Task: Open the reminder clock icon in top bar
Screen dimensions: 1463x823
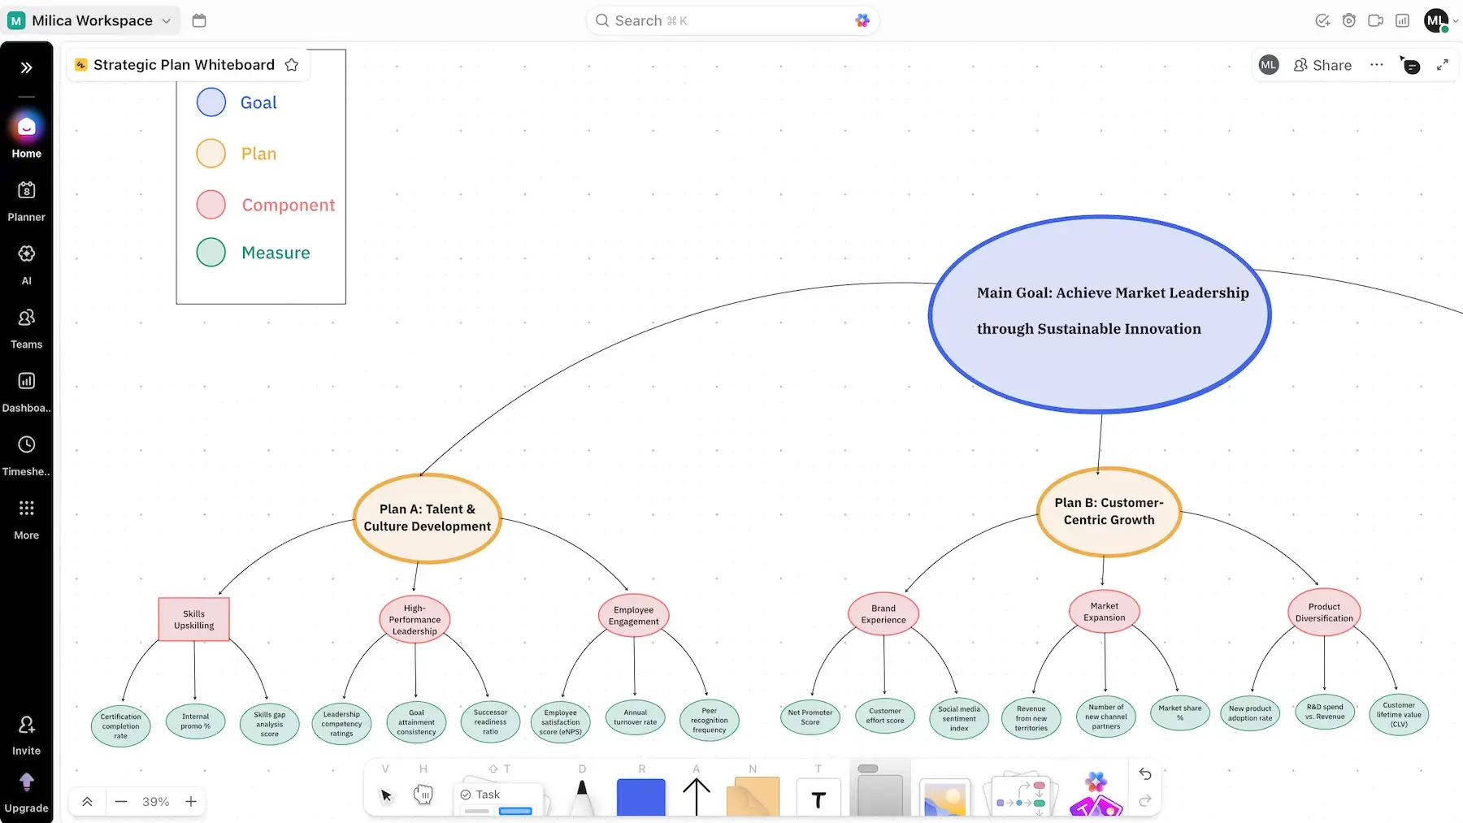Action: point(1349,20)
